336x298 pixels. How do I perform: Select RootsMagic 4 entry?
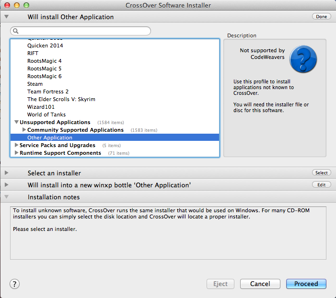click(45, 61)
